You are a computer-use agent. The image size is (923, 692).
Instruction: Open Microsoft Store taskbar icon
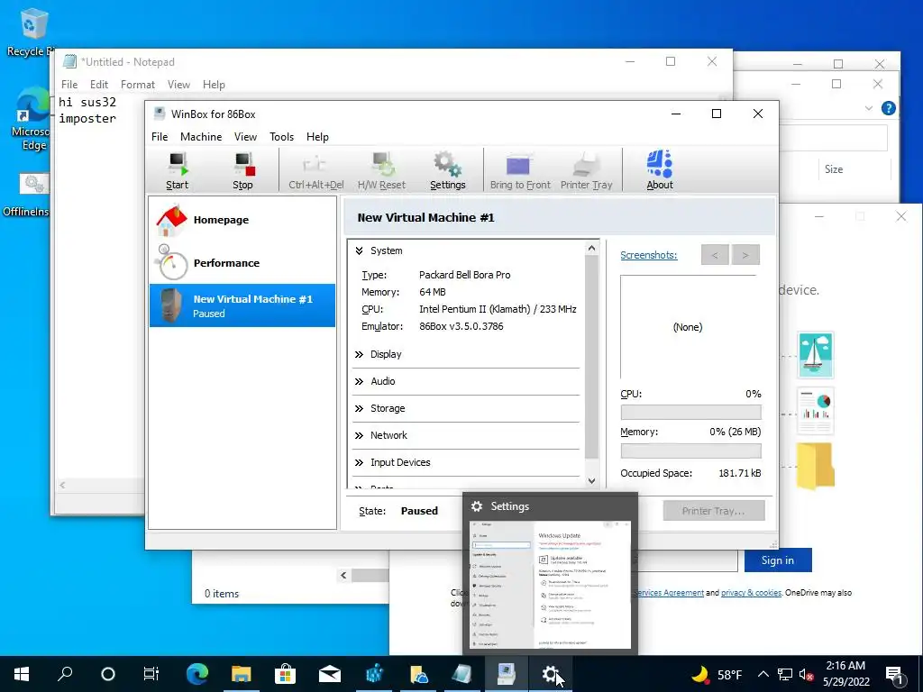pyautogui.click(x=286, y=674)
